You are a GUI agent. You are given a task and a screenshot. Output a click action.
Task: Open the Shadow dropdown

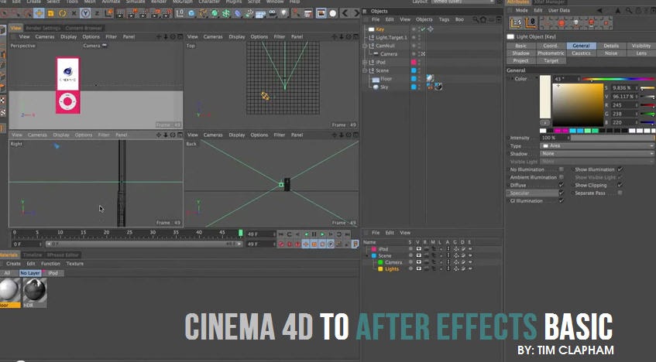[597, 153]
